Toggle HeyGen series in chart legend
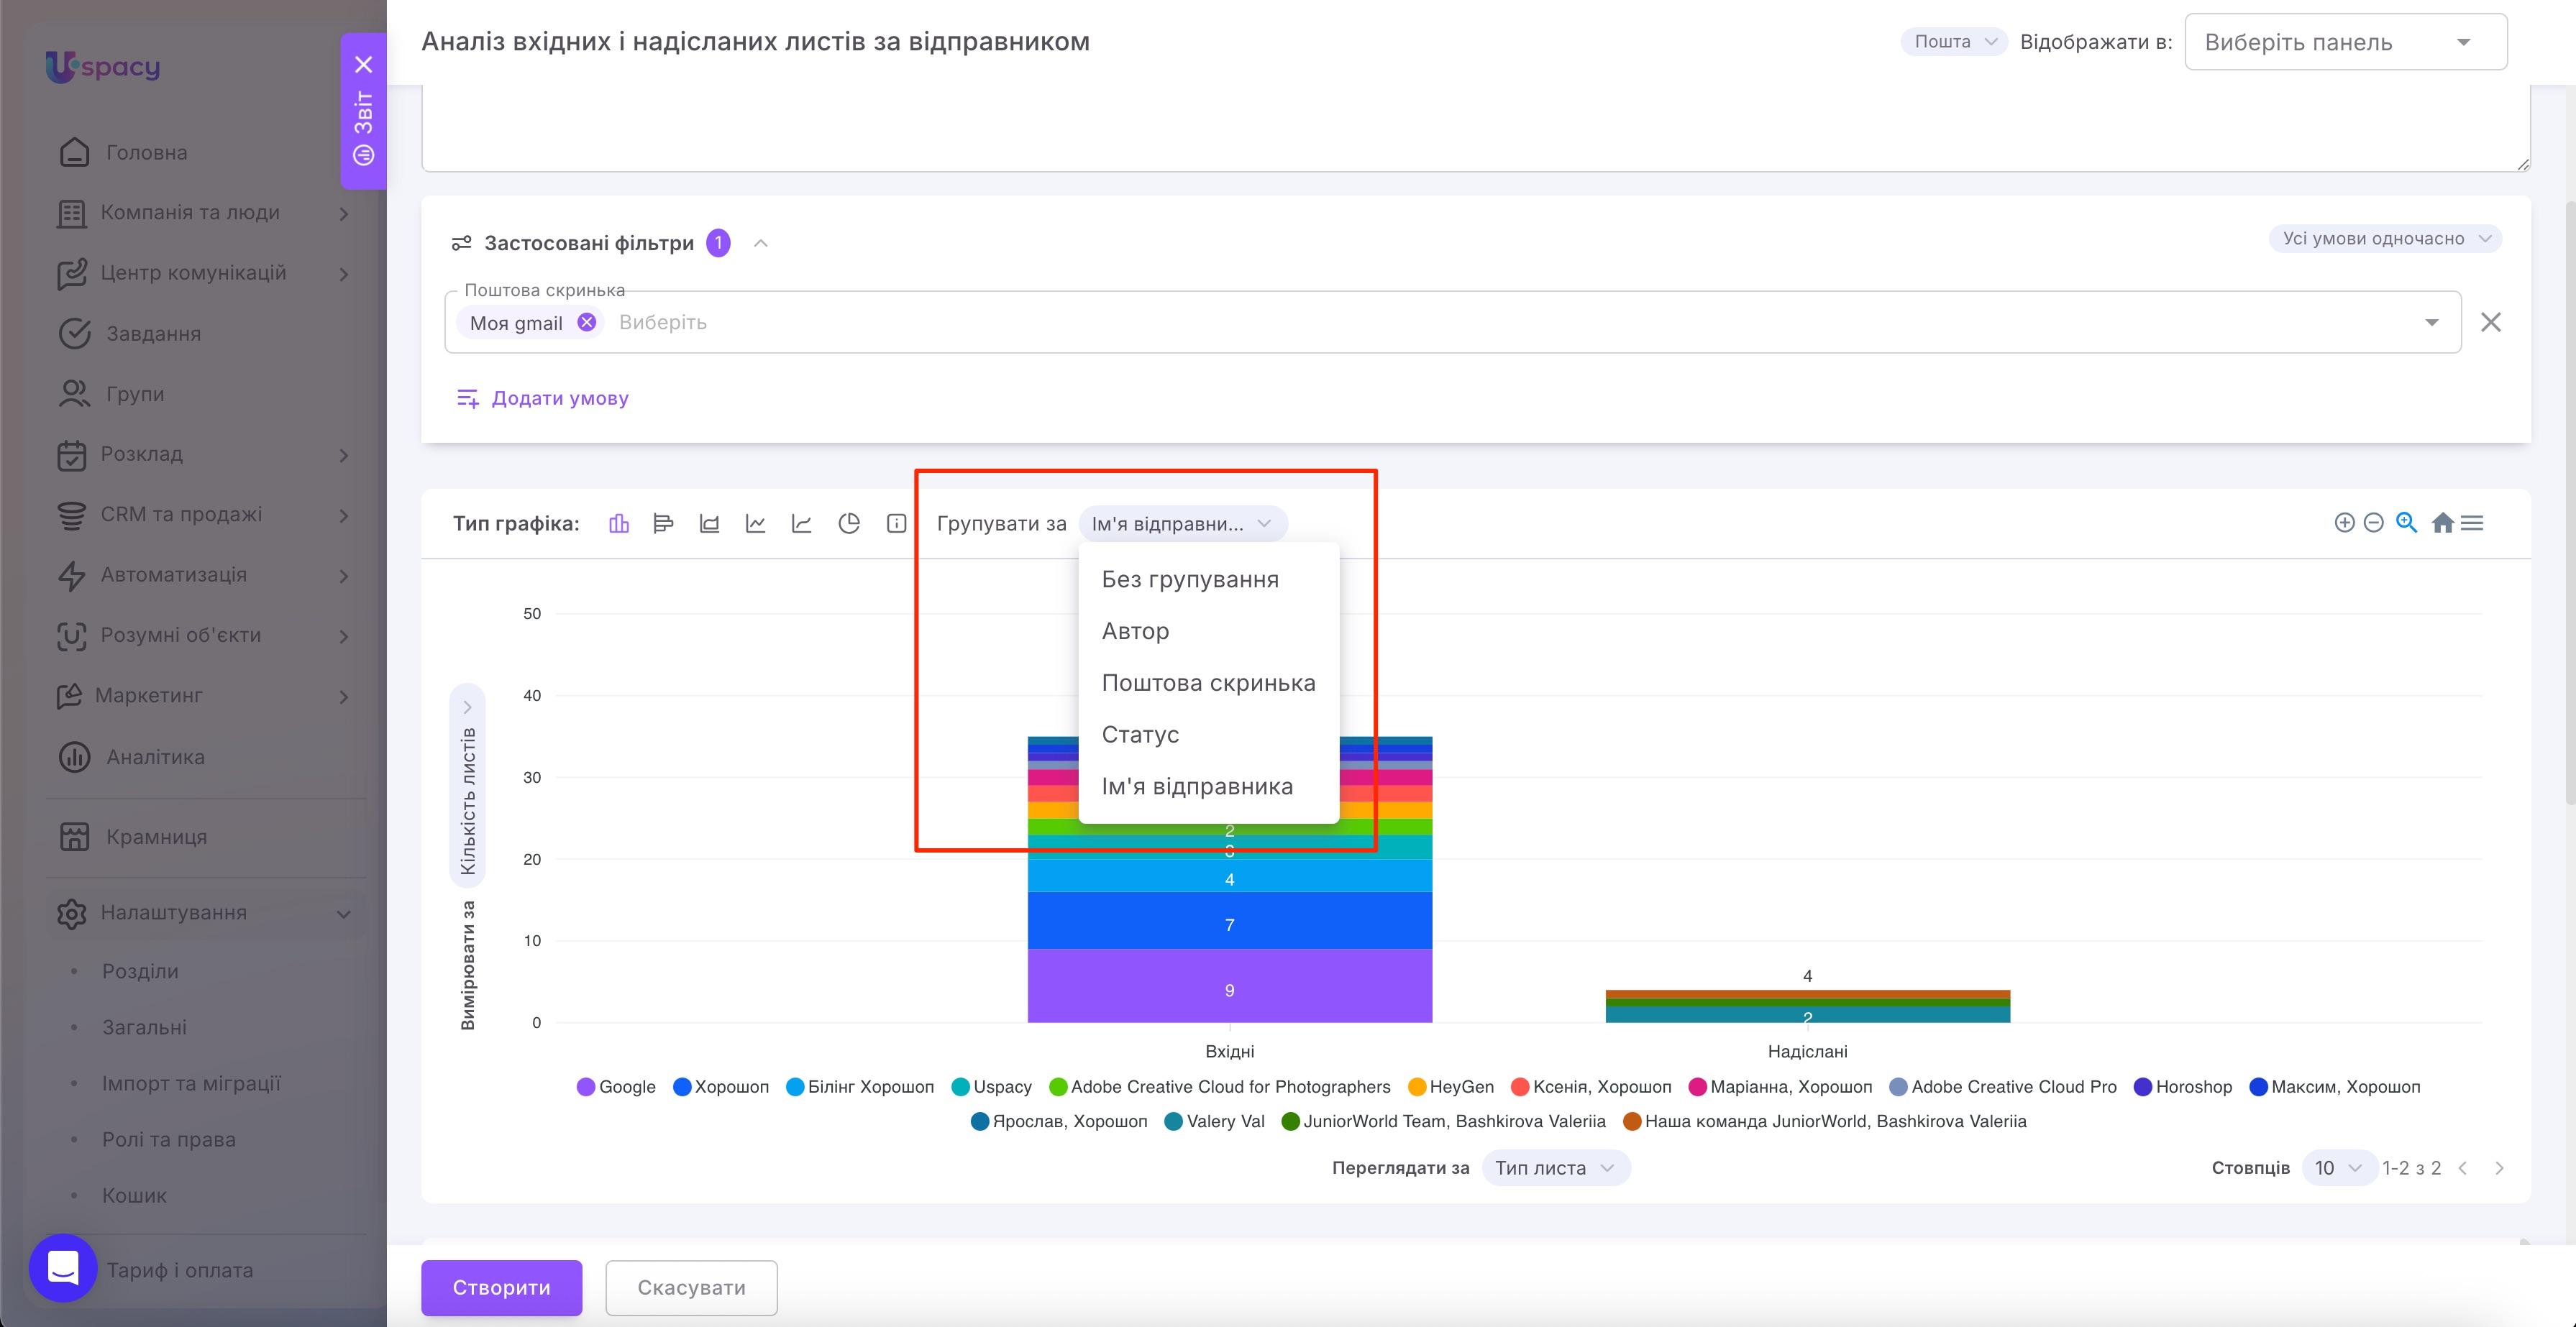 [1451, 1086]
